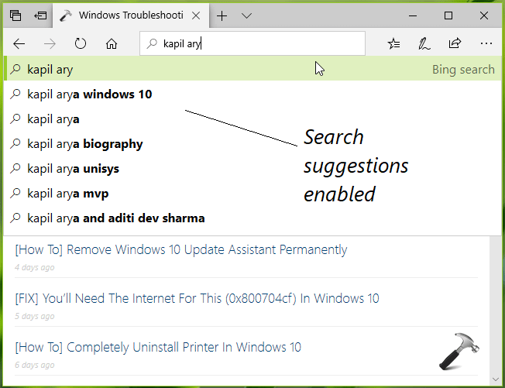Pick suggestion 'kapil arya unisys'
This screenshot has height=388, width=505.
coord(252,169)
